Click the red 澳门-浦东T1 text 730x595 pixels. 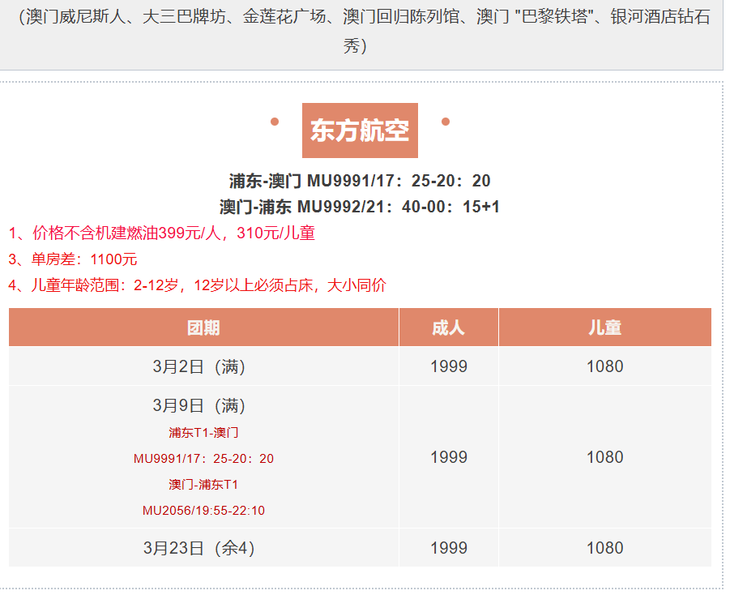204,485
